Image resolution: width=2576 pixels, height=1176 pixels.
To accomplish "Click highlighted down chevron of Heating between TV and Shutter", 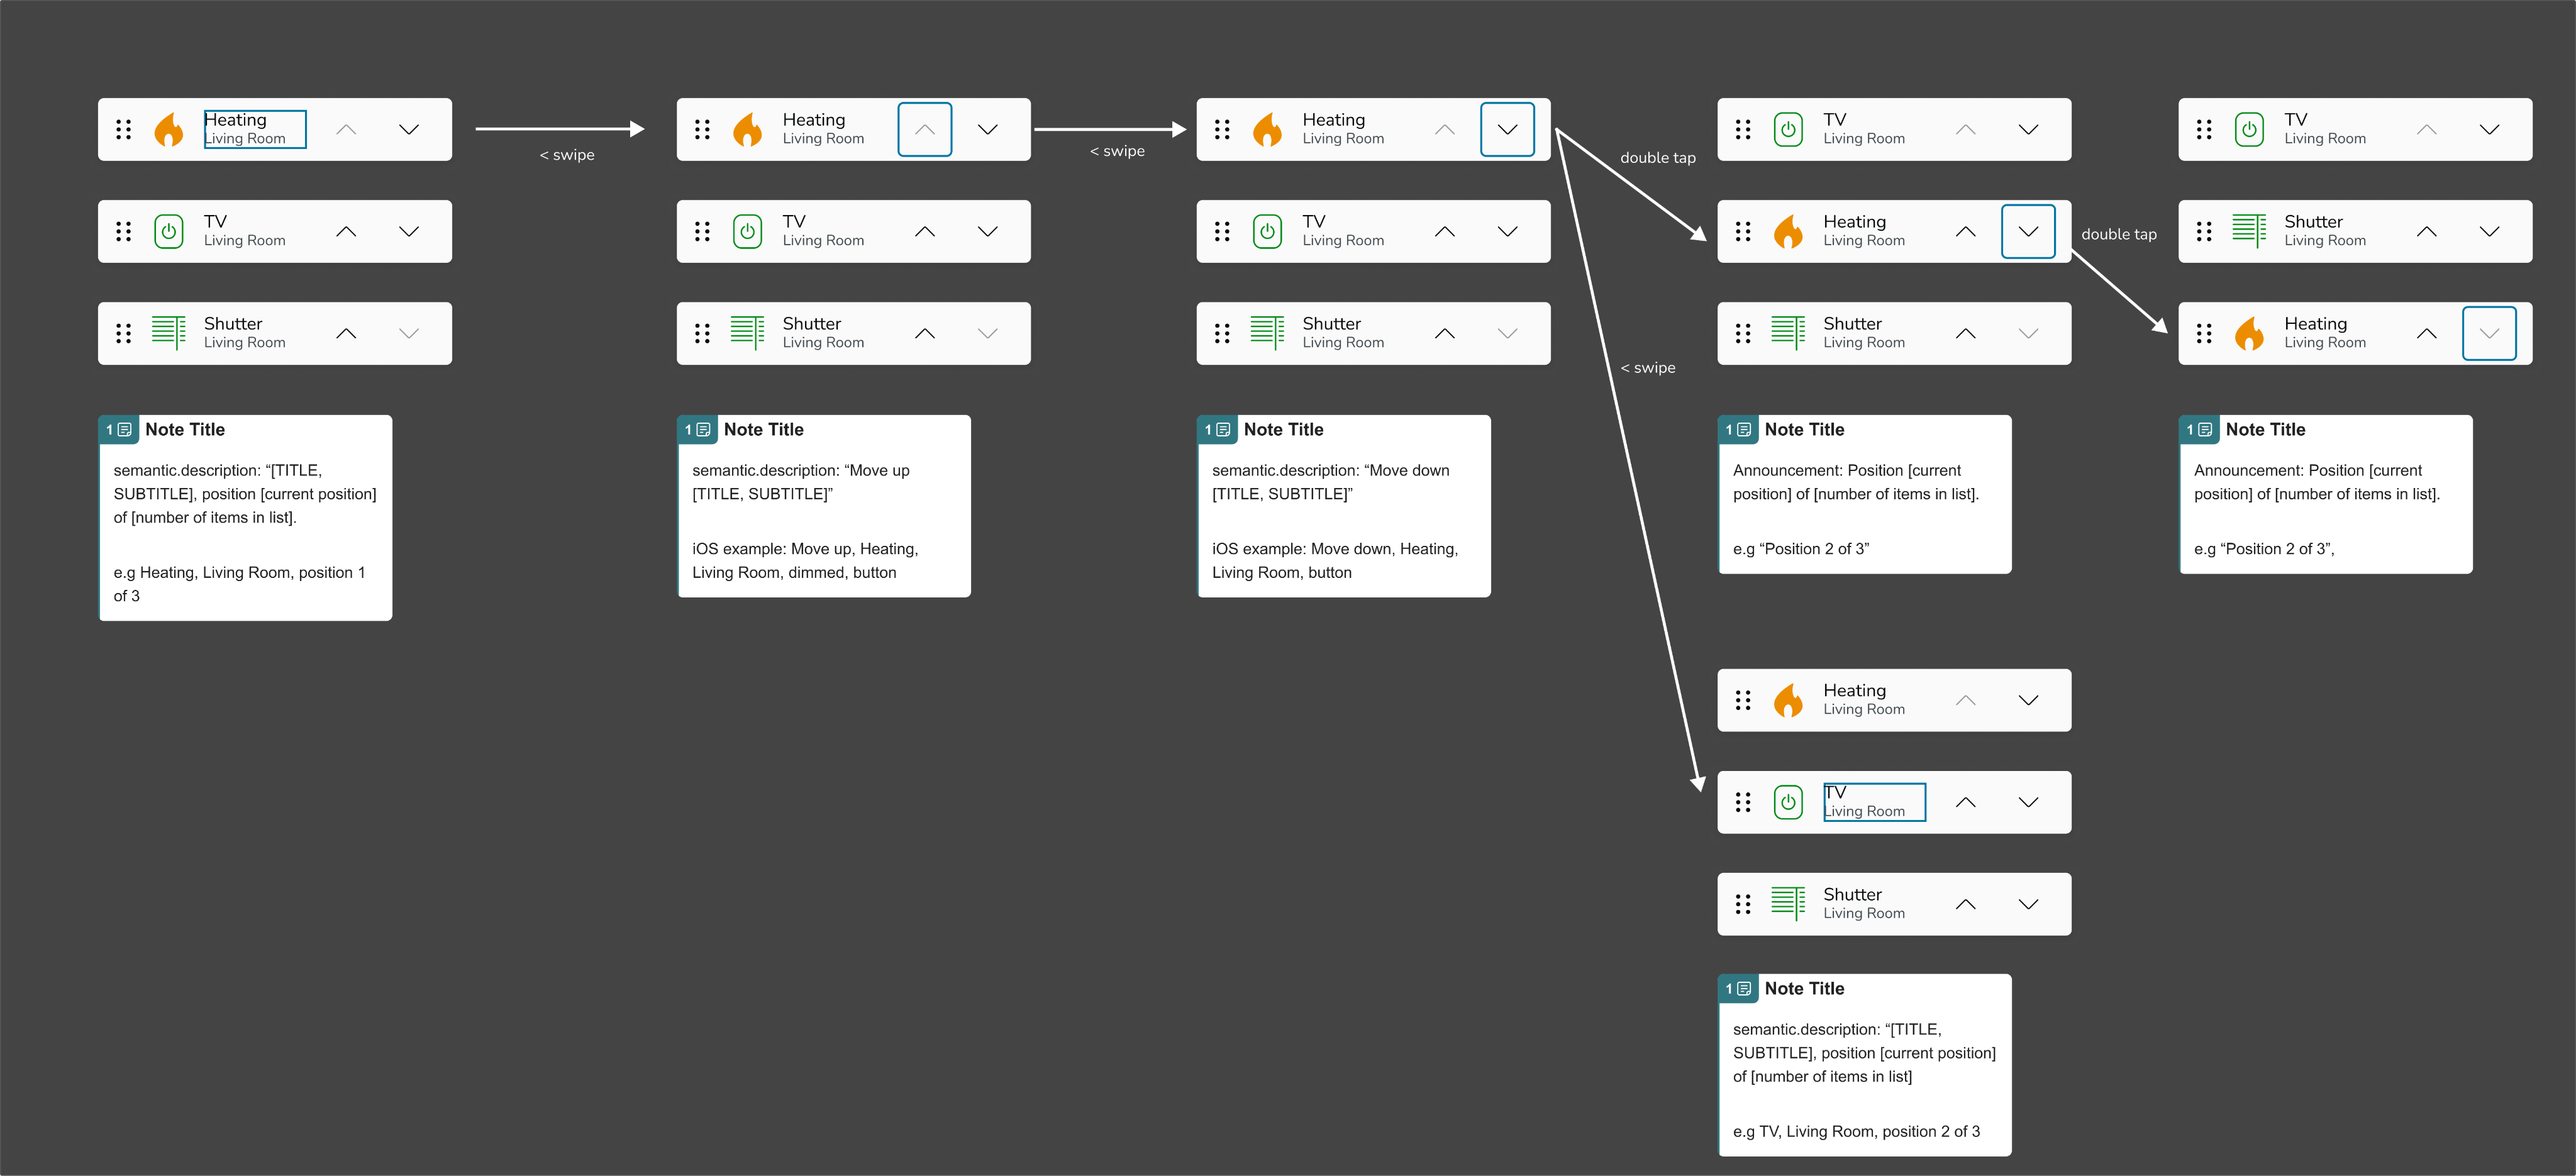I will (x=2028, y=231).
